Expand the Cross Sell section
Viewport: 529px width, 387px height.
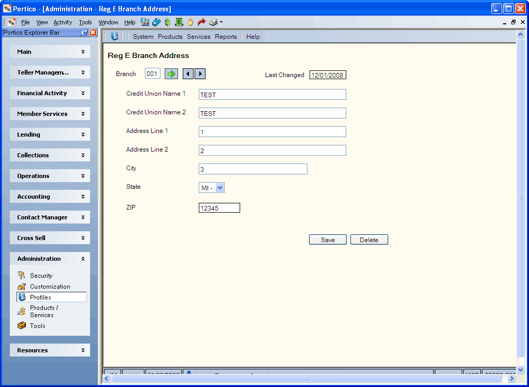[50, 238]
